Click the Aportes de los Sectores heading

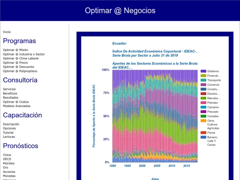155,65
